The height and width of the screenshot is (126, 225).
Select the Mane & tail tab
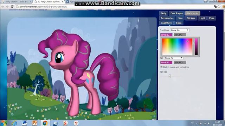pos(193,13)
